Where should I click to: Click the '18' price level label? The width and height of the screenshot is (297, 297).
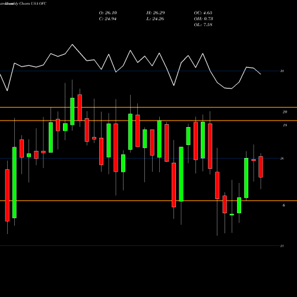tap(285, 125)
